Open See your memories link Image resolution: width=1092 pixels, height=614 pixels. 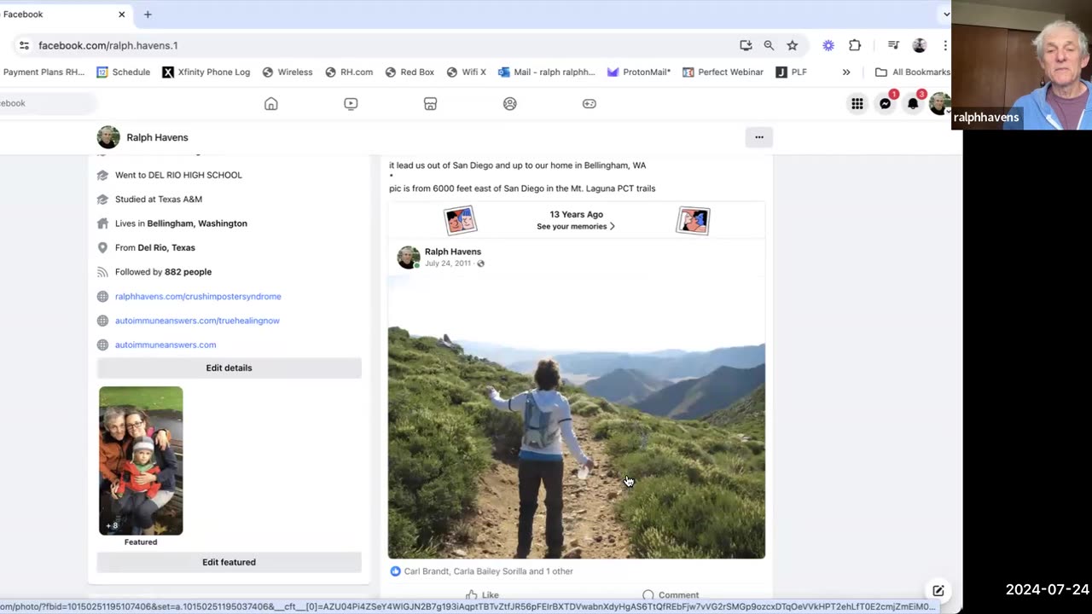(x=576, y=226)
